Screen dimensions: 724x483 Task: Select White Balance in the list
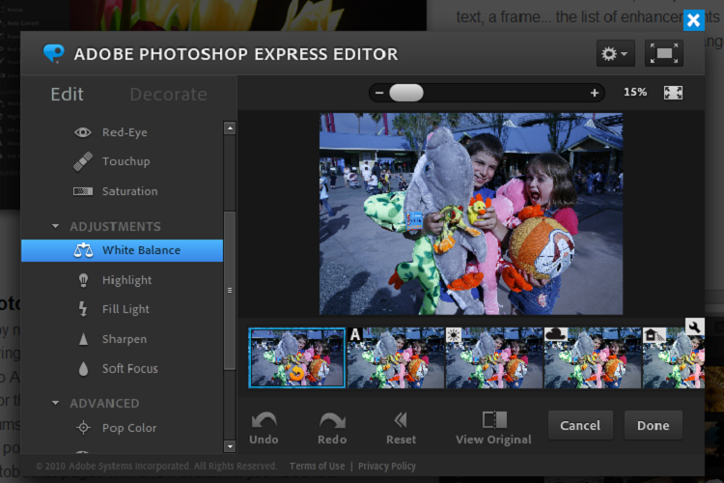(122, 250)
